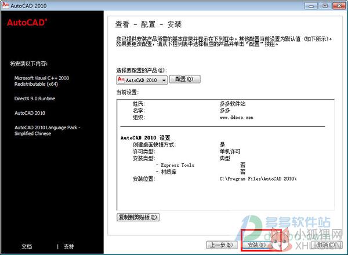
Task: Click 'C:\Program Files\AutoCAD 2010\' install path
Action: [x=258, y=178]
